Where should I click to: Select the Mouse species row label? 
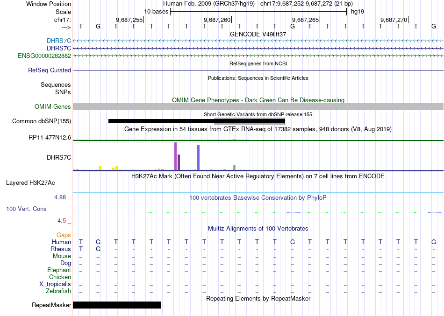62,256
